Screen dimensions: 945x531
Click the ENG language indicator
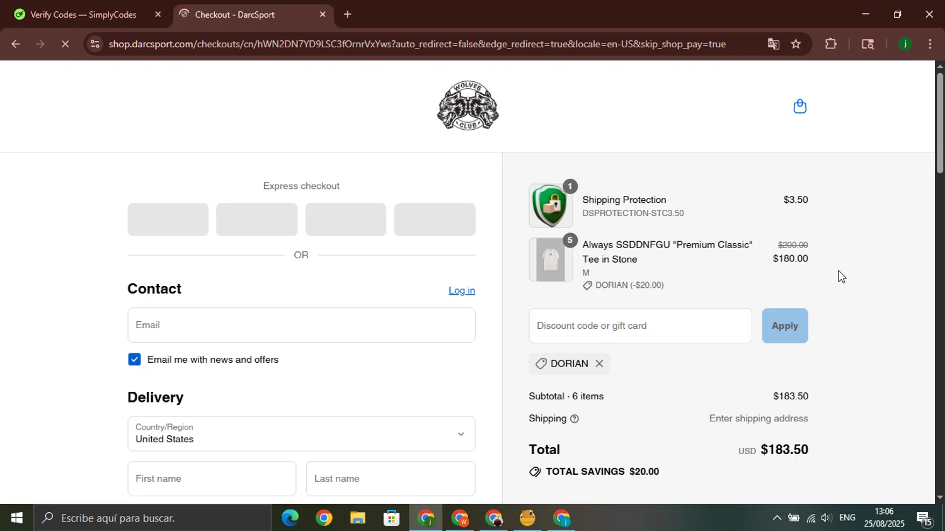847,518
